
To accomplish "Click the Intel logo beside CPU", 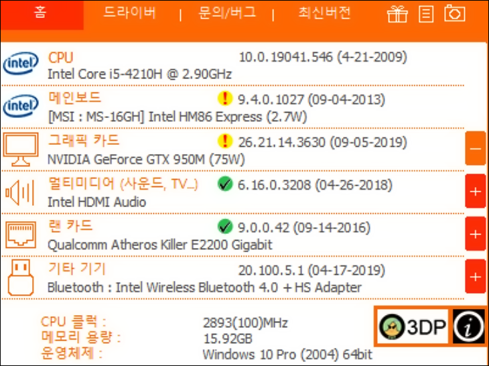I will (x=21, y=63).
